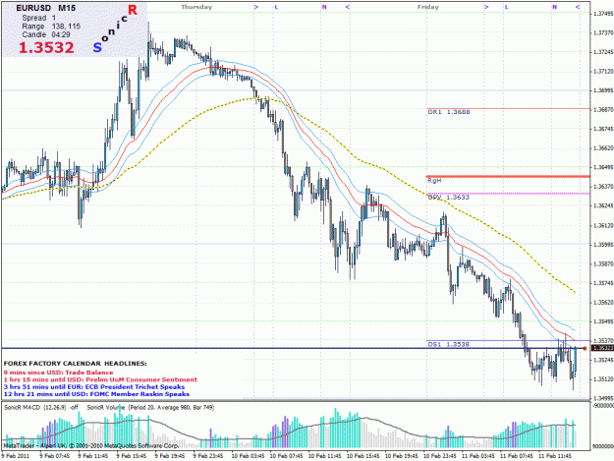The height and width of the screenshot is (461, 614).
Task: Click price axis value 1.36745
Action: pyautogui.click(x=603, y=129)
